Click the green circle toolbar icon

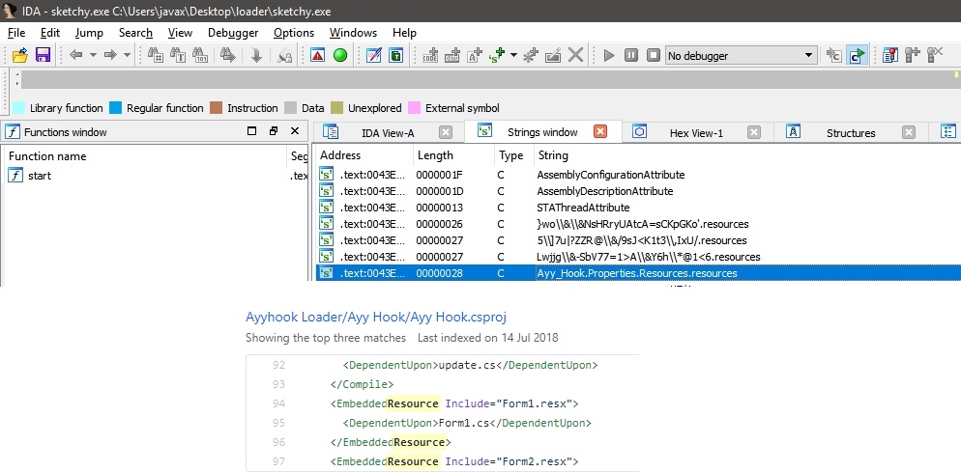(x=340, y=56)
